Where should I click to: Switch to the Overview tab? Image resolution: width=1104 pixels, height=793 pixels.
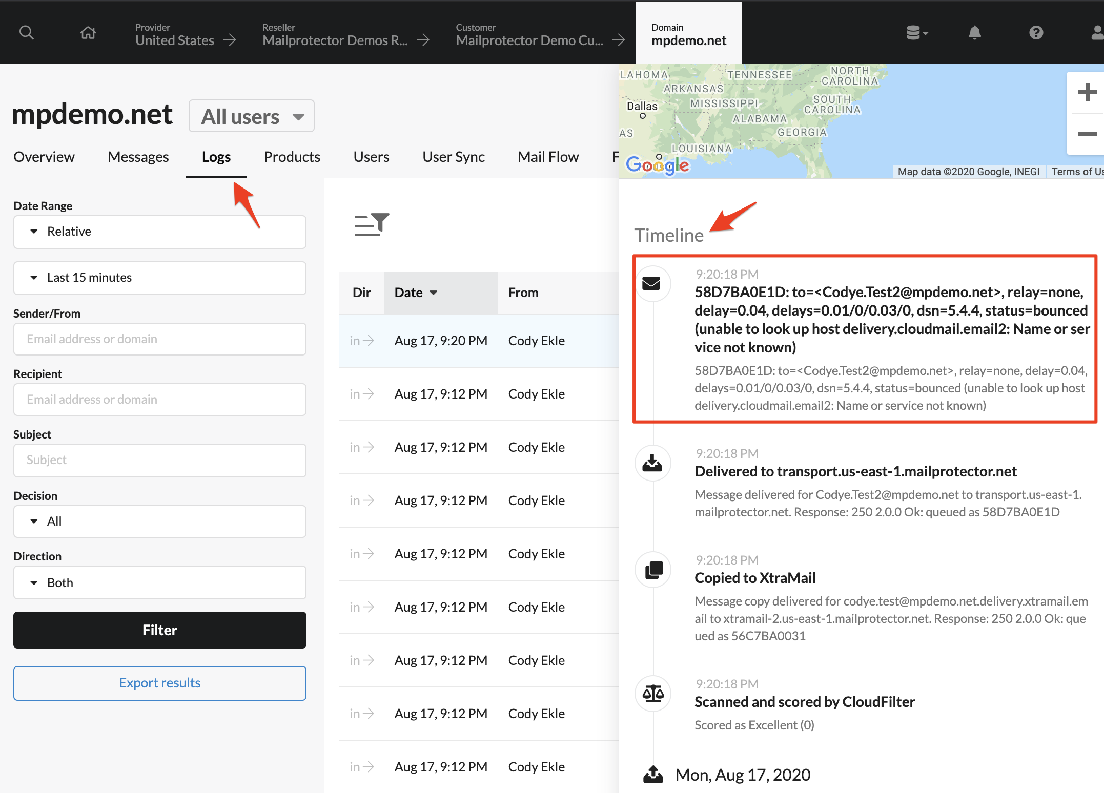(x=44, y=157)
